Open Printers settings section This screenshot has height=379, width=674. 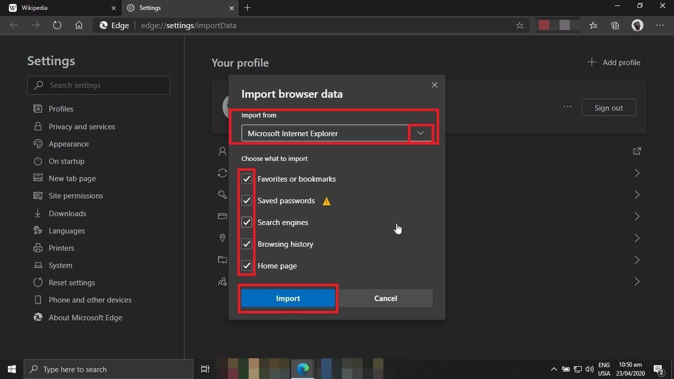click(x=61, y=248)
